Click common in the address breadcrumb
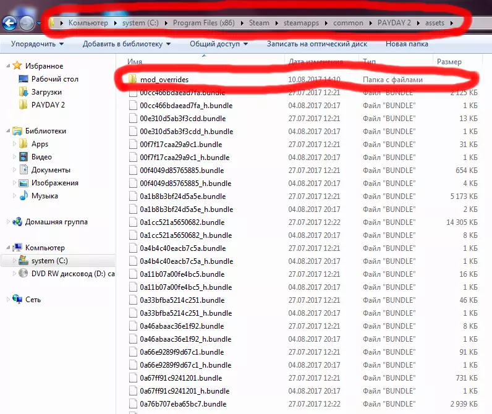This screenshot has height=414, width=492. (x=348, y=23)
